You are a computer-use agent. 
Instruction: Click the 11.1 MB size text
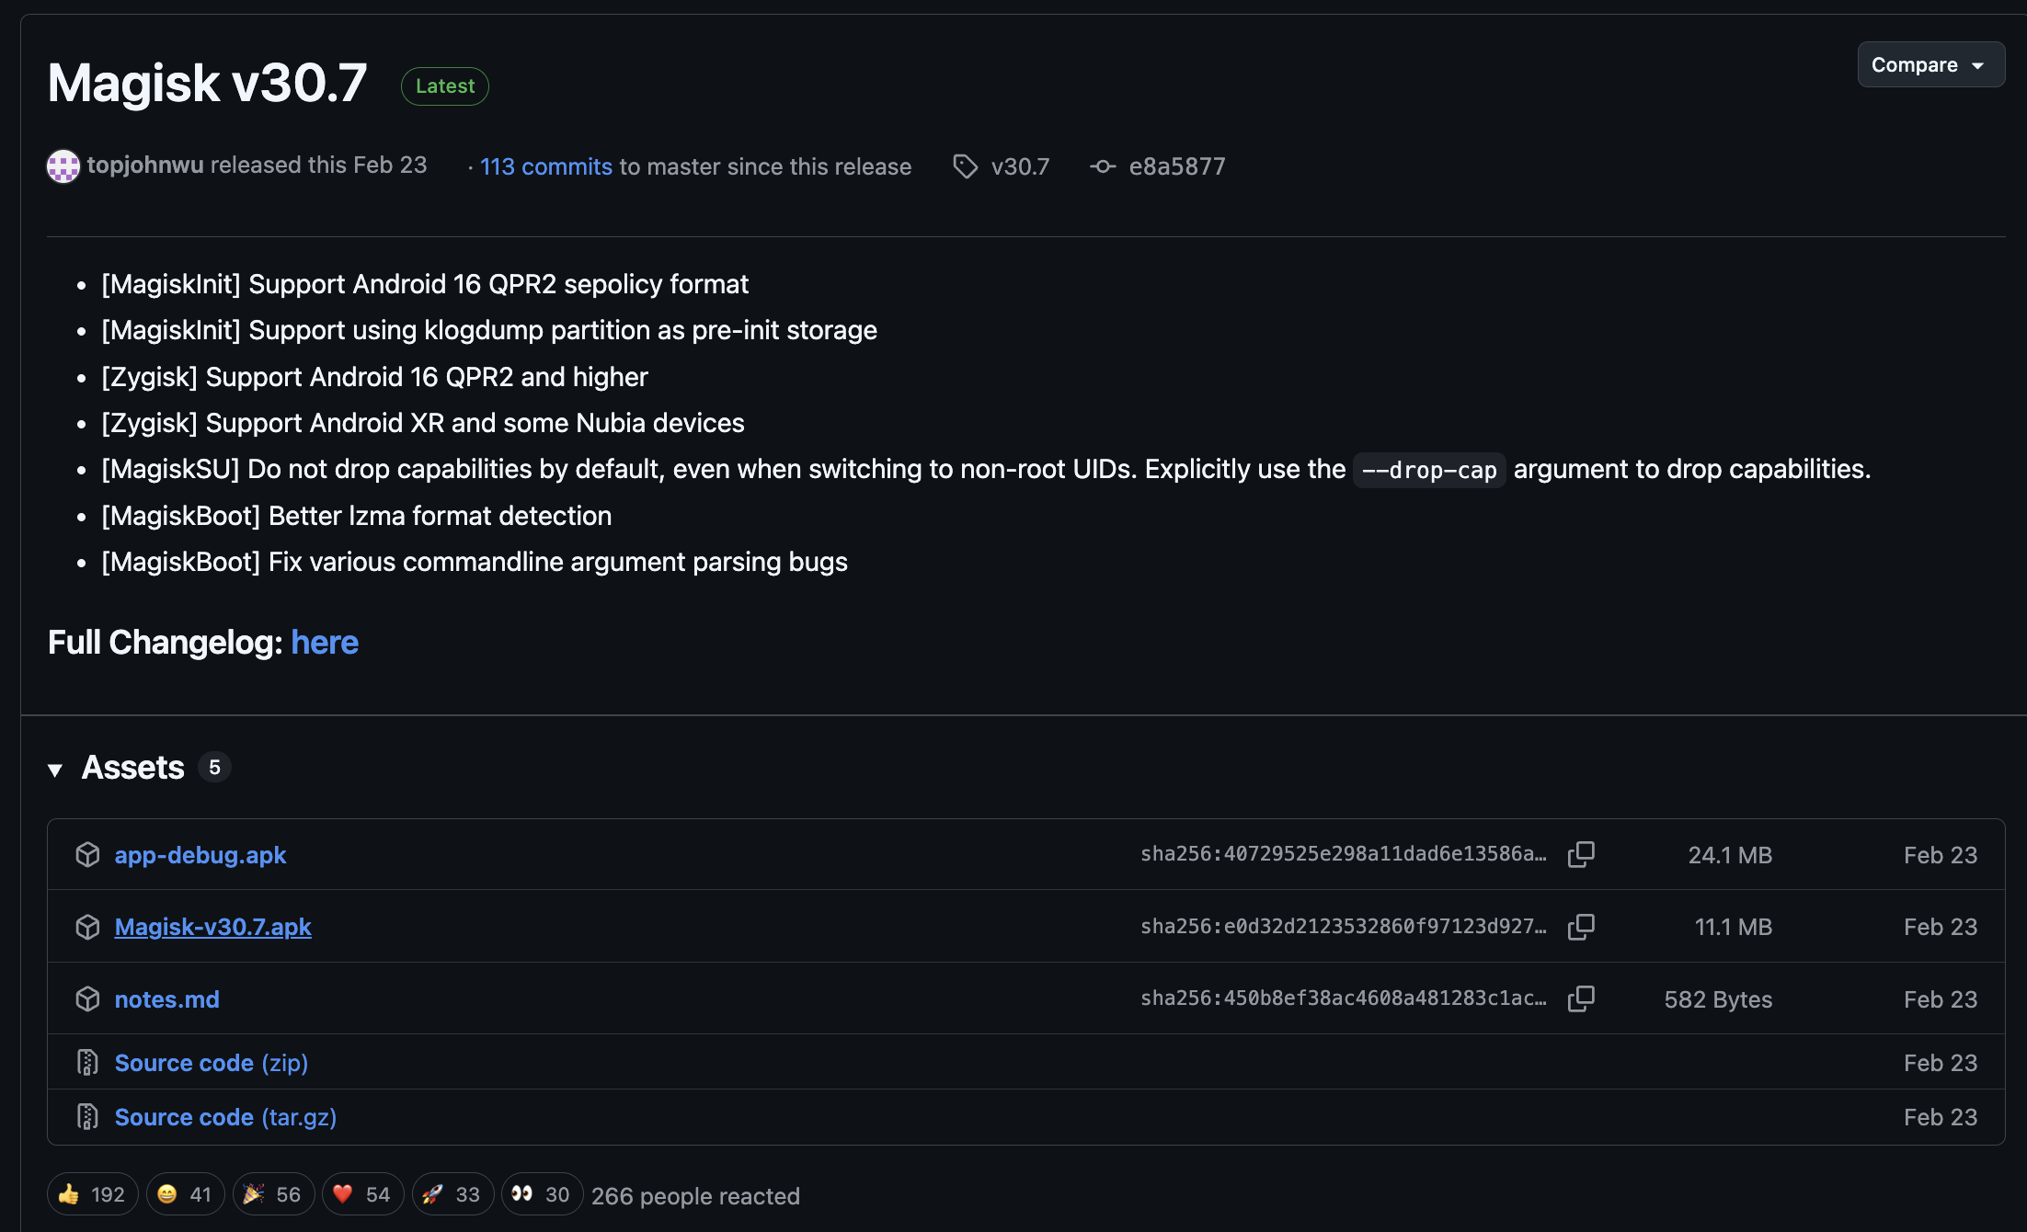1734,927
